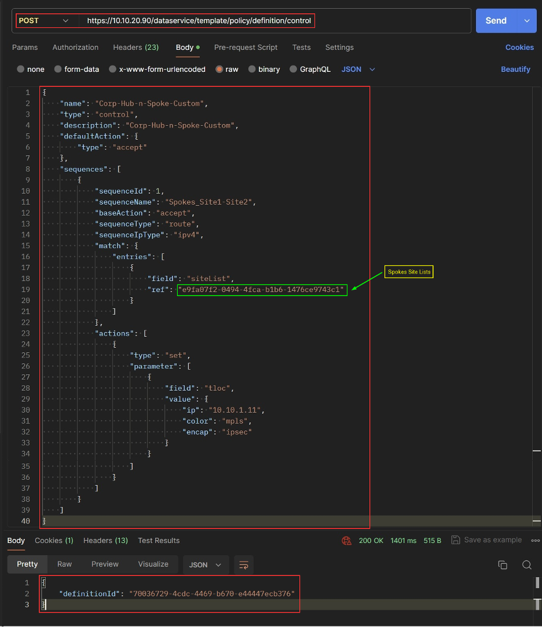
Task: Beautify the JSON request body
Action: coord(515,68)
